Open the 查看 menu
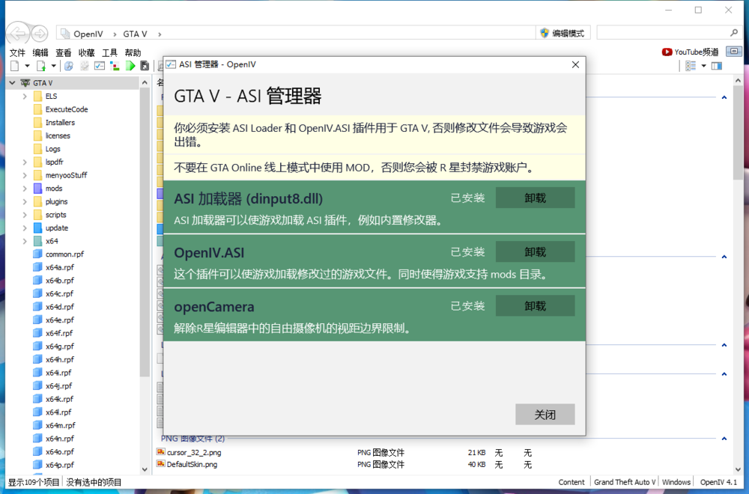Viewport: 749px width, 494px height. pos(63,52)
